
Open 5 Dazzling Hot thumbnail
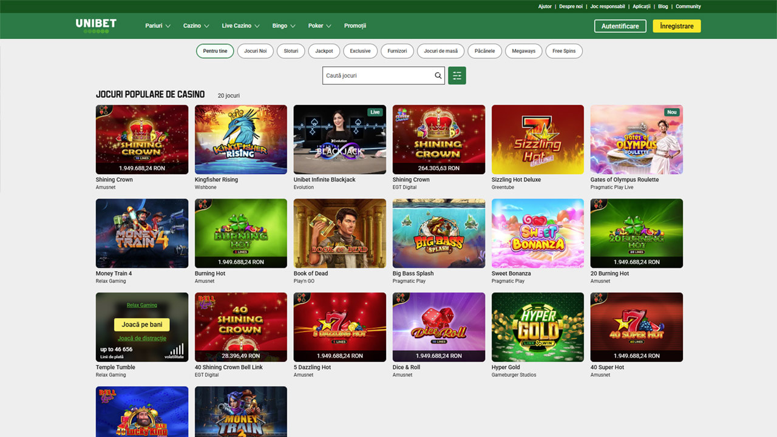click(340, 327)
